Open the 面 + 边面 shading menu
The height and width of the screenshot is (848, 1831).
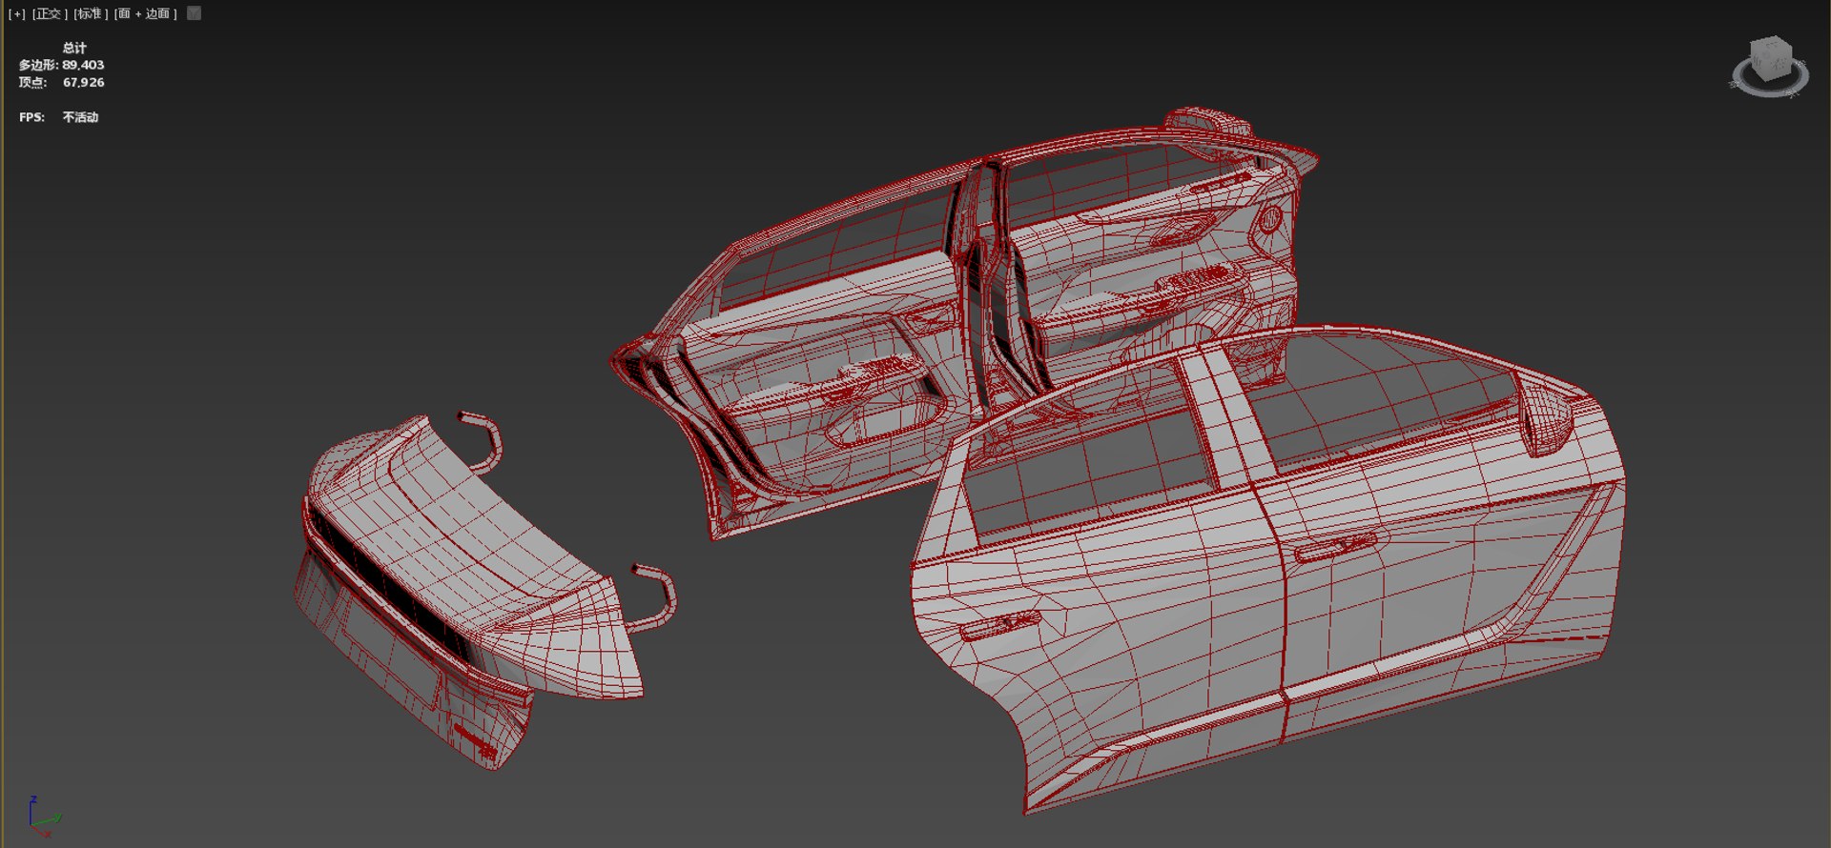pos(145,13)
